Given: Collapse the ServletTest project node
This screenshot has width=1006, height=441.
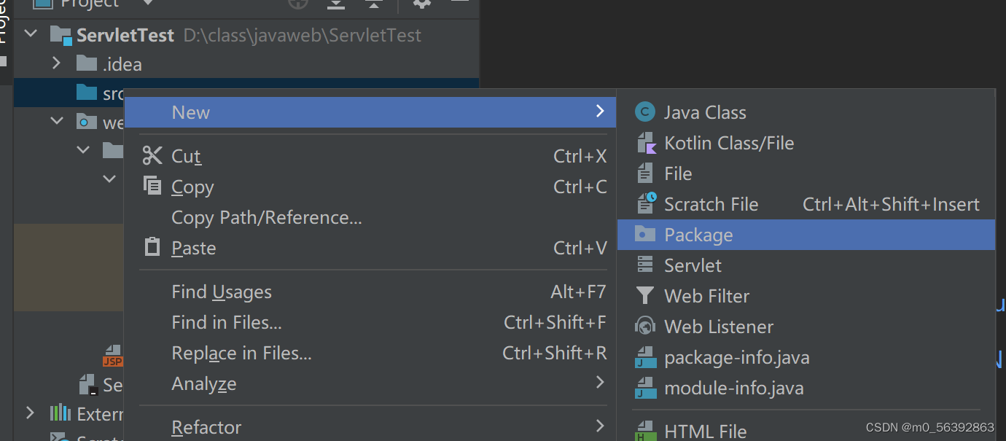Looking at the screenshot, I should click(31, 34).
